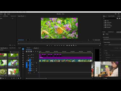Screen dimensions: 121x91
Task: Expand the Audio Effects folder
Action: pos(104,24)
